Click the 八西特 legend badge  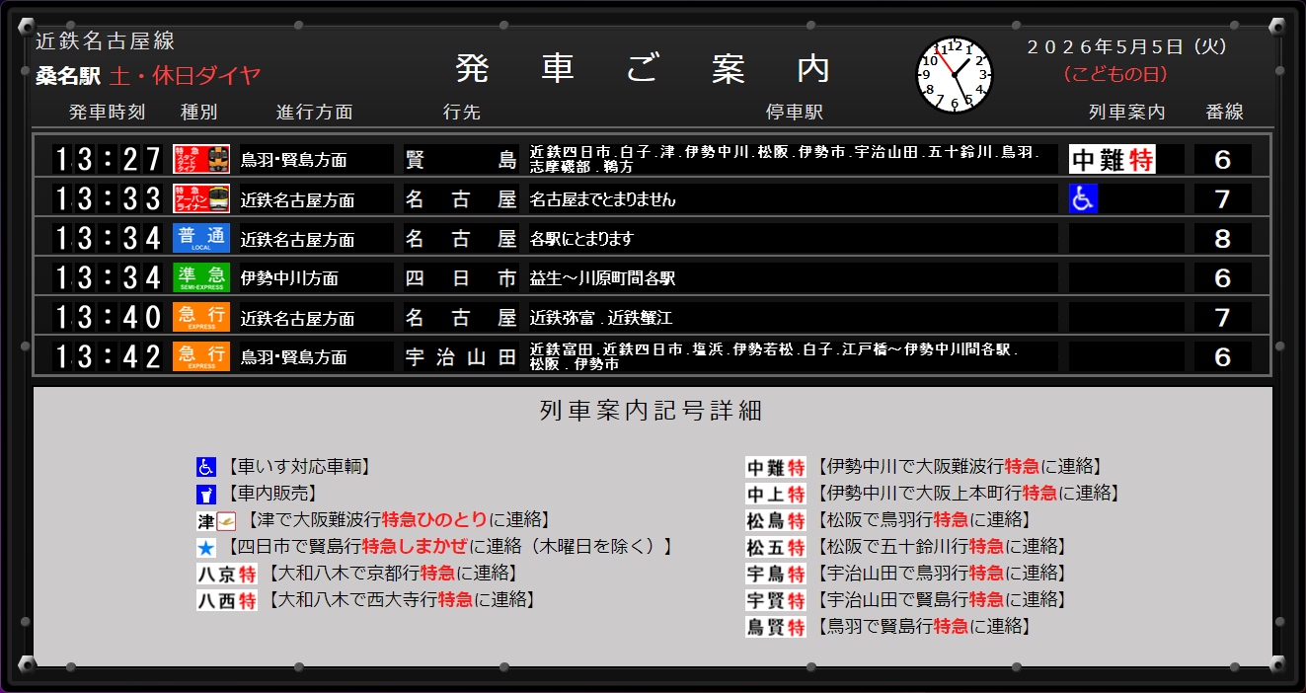pos(227,600)
